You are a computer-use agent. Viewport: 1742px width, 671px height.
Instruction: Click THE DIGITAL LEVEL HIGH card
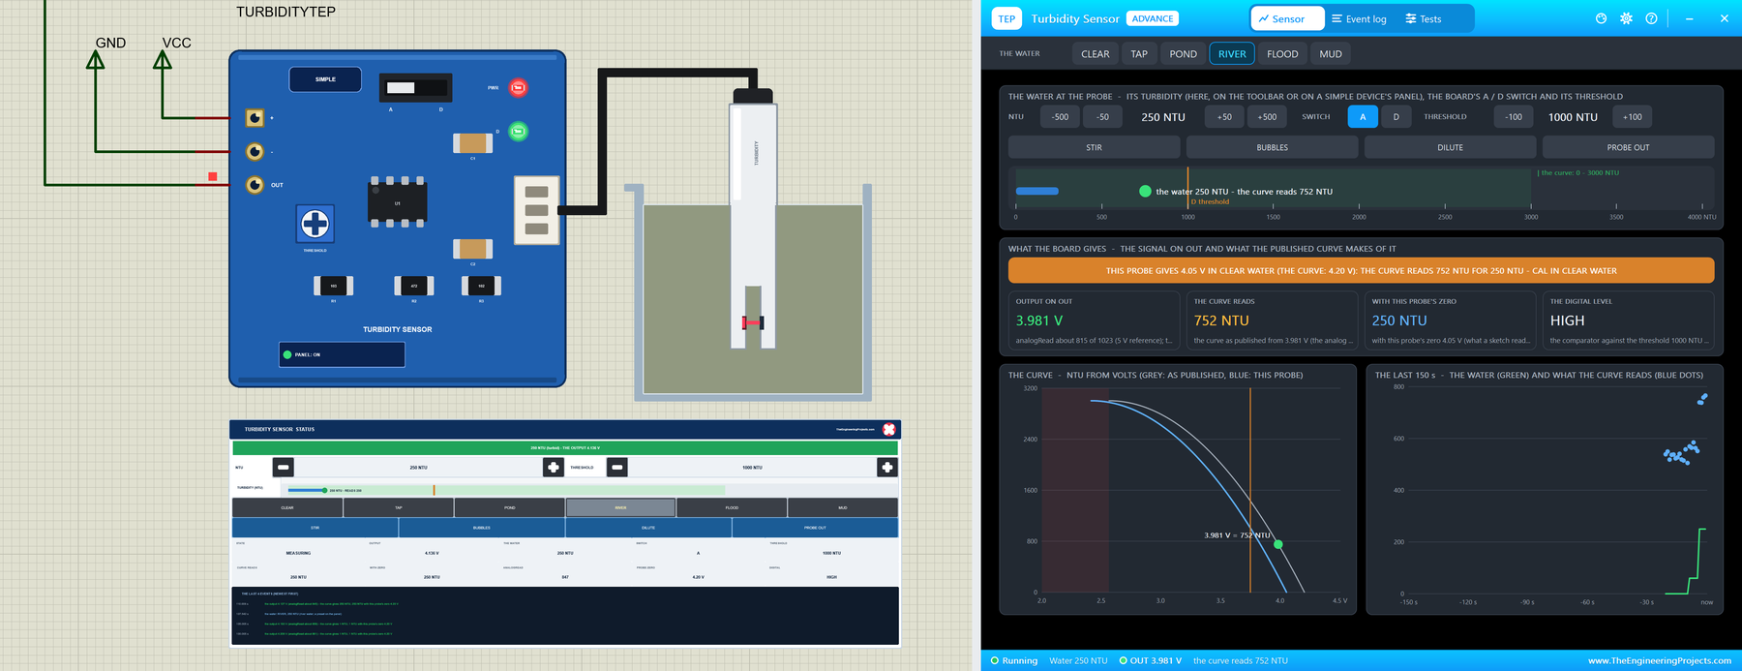click(x=1628, y=320)
